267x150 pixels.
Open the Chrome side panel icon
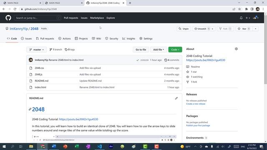tap(252, 9)
